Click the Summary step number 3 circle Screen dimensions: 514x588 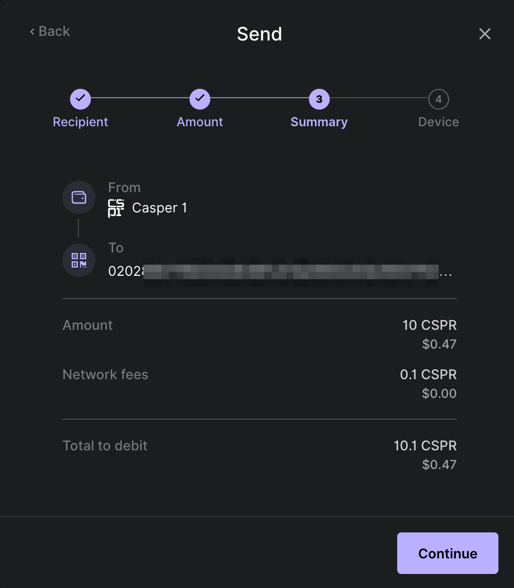(x=319, y=99)
